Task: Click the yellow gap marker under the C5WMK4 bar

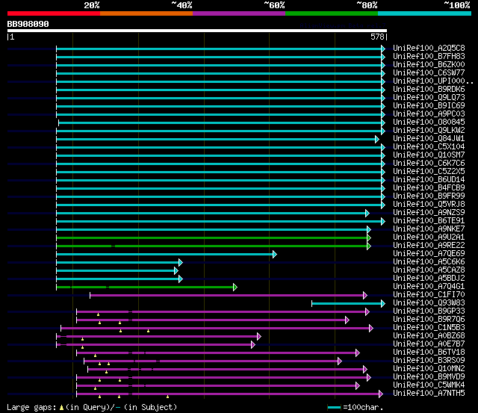Action: pos(95,388)
